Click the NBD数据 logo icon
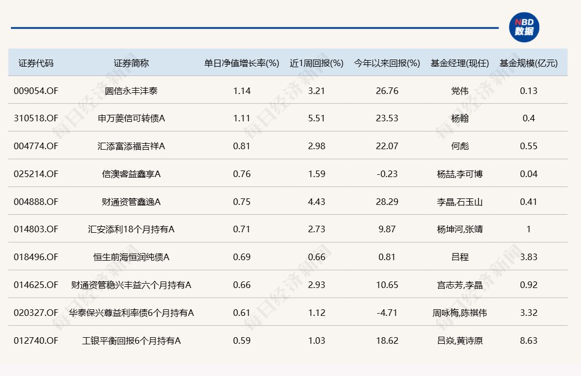The image size is (581, 376). pyautogui.click(x=524, y=27)
